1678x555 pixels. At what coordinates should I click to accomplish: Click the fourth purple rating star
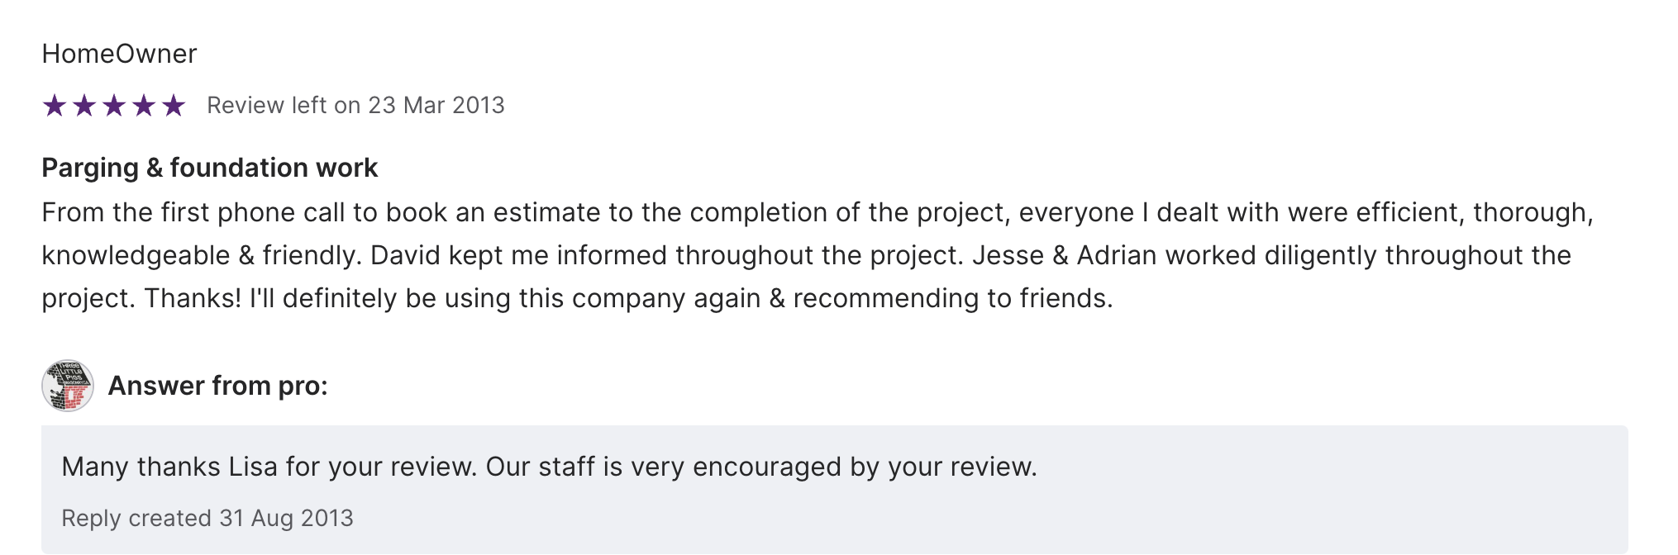point(144,106)
